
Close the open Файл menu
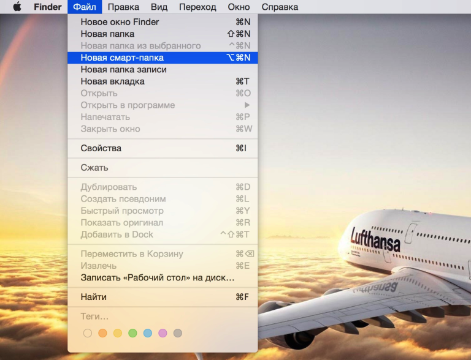coord(85,7)
